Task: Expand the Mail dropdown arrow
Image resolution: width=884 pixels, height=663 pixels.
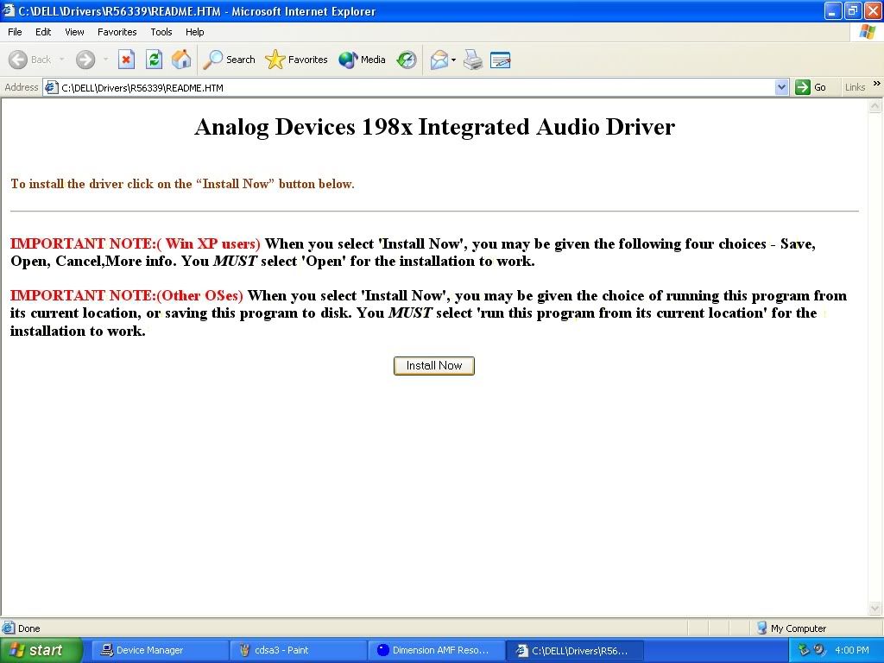Action: point(453,60)
